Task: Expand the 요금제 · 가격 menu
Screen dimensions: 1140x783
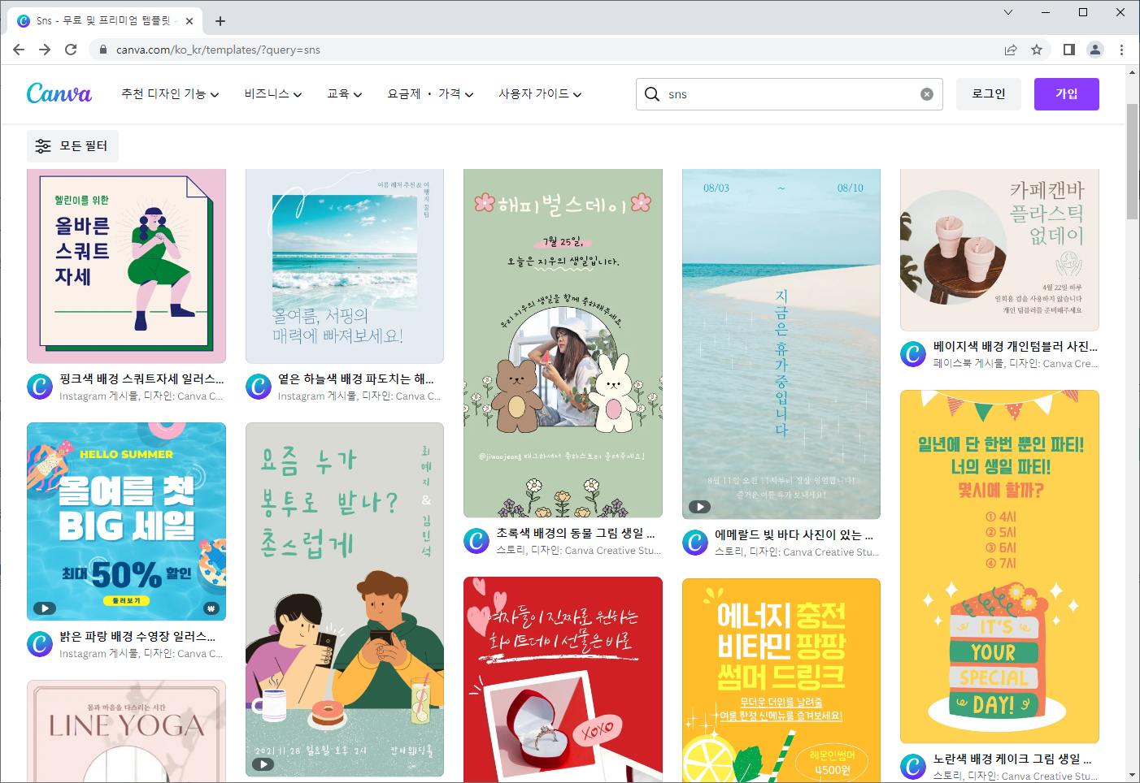Action: (x=430, y=94)
